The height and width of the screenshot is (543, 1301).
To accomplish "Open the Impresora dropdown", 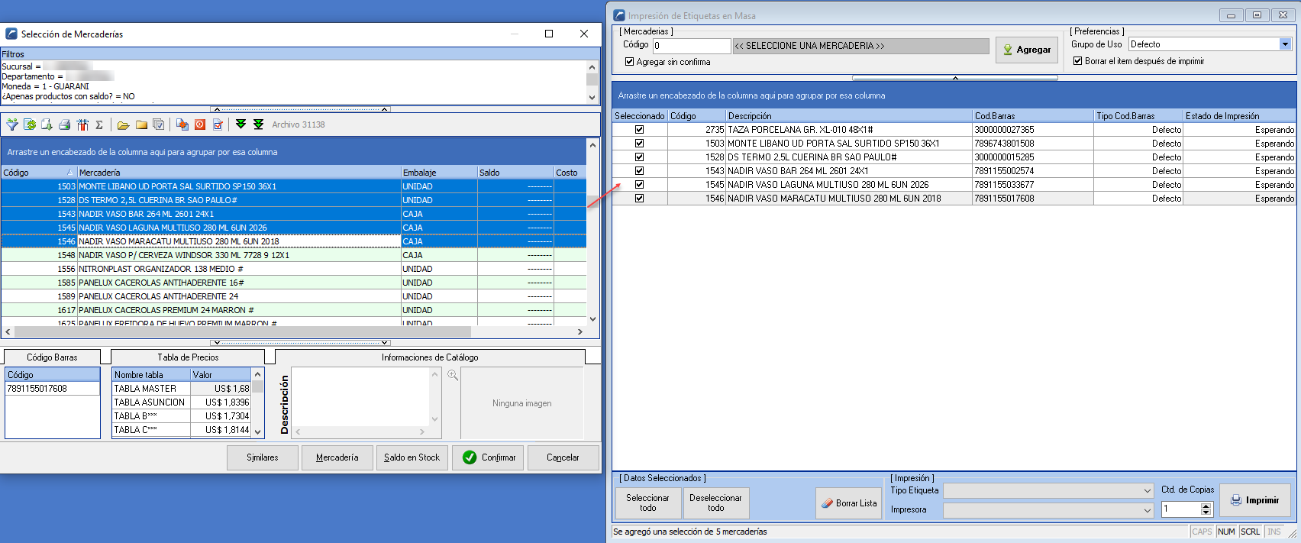I will (x=1147, y=510).
